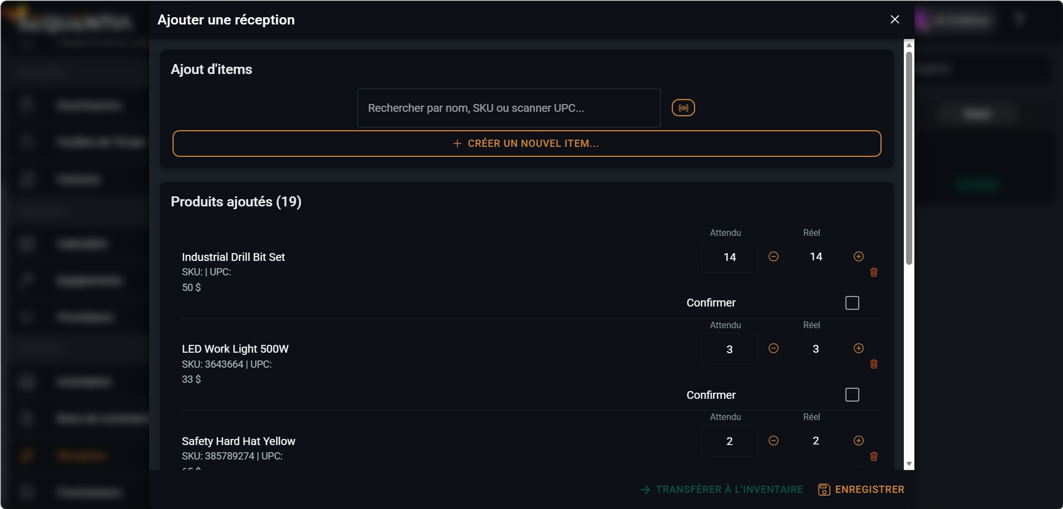Delete the Industrial Drill Bit Set item
This screenshot has width=1063, height=509.
[874, 272]
